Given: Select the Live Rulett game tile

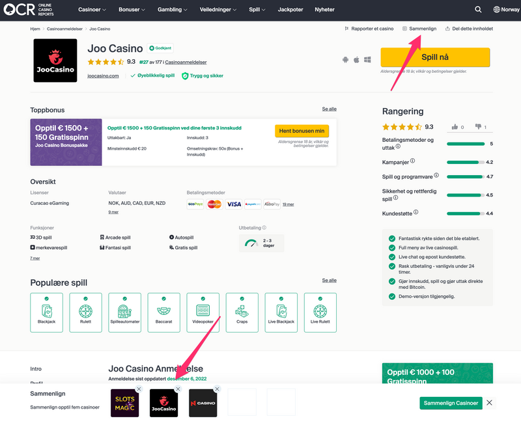Looking at the screenshot, I should (320, 312).
